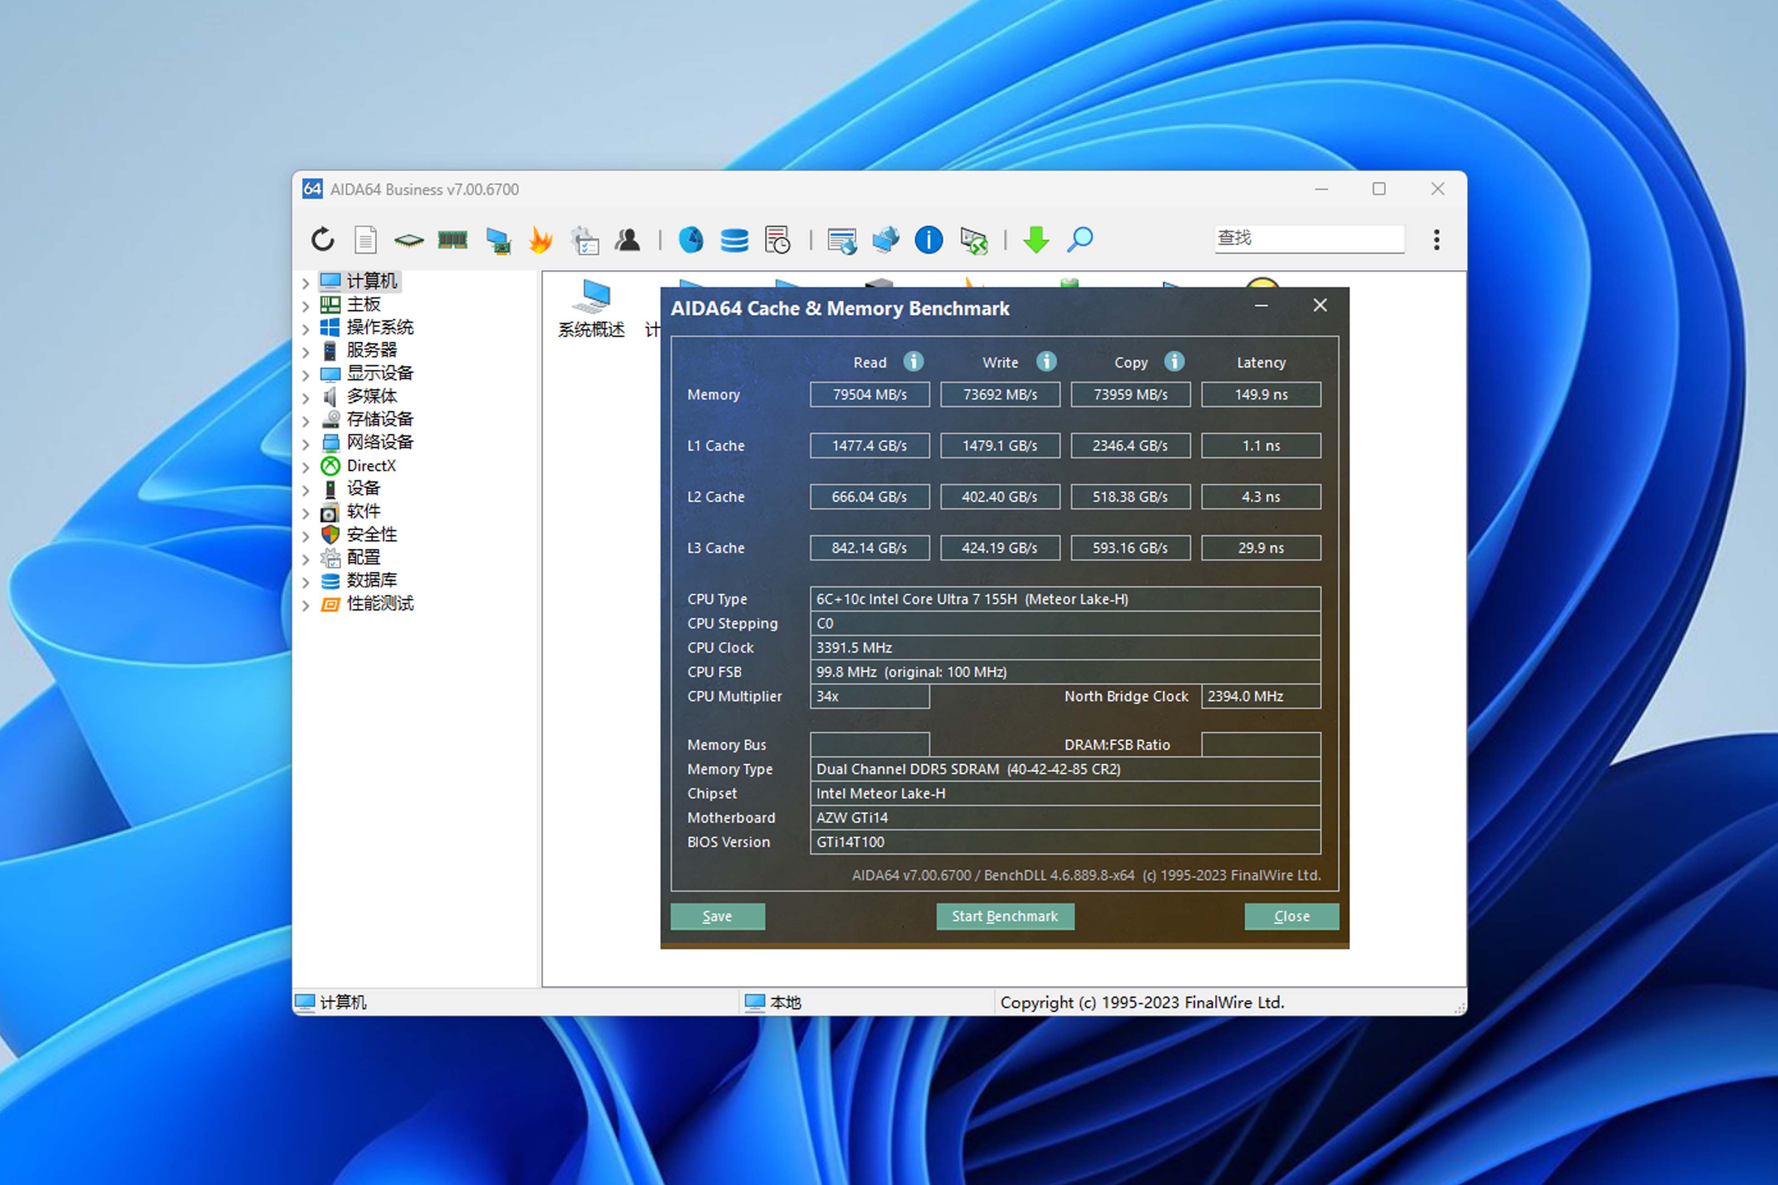Click the 本地 status bar entry
1778x1185 pixels.
click(772, 1003)
